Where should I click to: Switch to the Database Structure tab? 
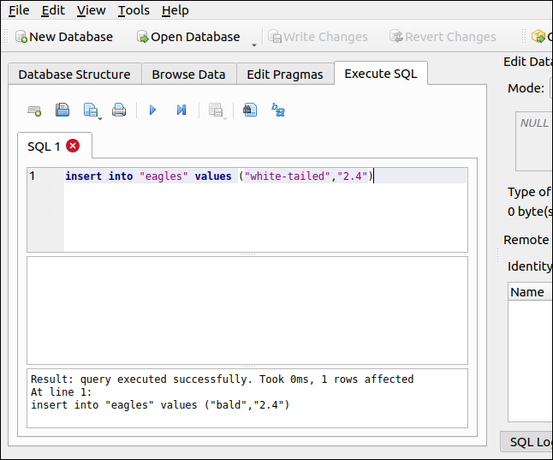point(74,75)
